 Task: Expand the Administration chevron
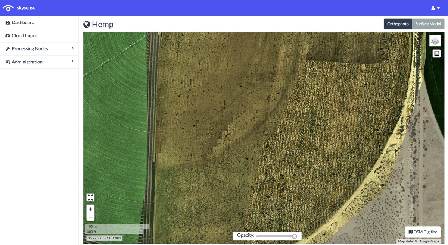point(73,61)
